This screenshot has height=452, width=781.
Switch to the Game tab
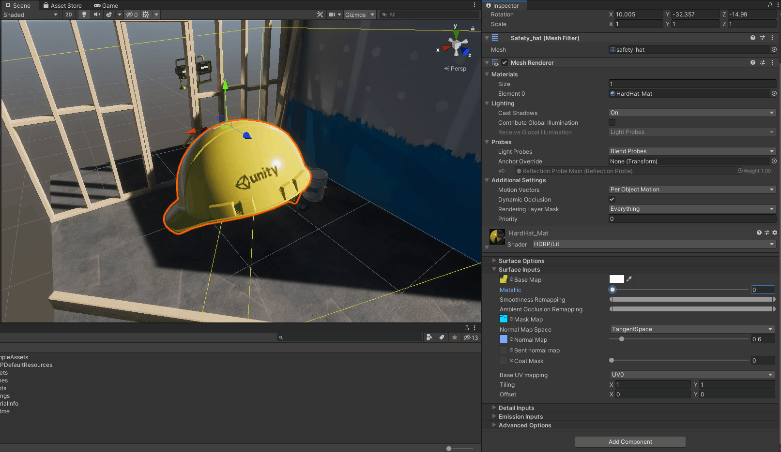coord(106,5)
